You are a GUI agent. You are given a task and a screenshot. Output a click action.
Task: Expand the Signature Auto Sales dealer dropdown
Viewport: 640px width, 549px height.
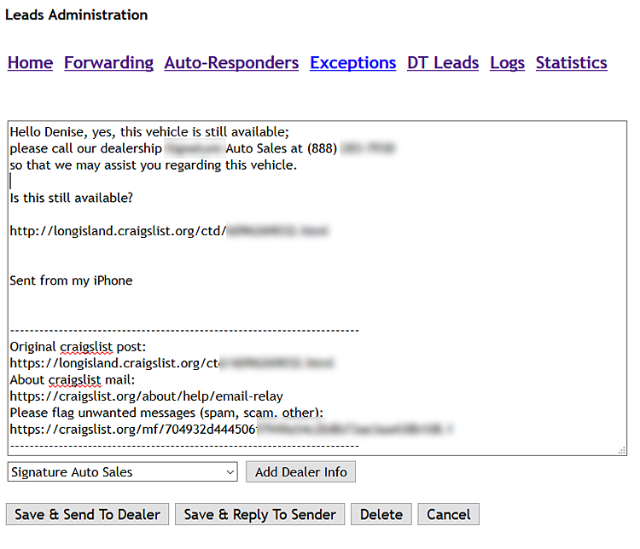tap(122, 472)
